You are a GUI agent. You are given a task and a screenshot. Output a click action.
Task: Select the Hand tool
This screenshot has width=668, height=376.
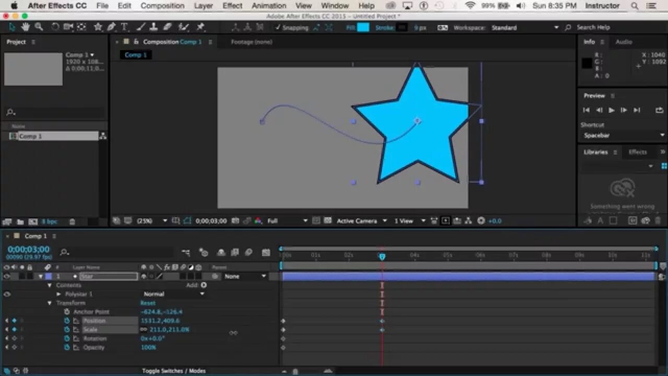(x=26, y=27)
